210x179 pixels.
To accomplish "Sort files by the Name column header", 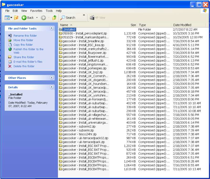I will tap(84, 25).
